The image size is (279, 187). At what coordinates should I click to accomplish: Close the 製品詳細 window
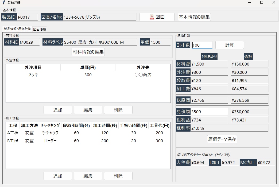(274, 2)
